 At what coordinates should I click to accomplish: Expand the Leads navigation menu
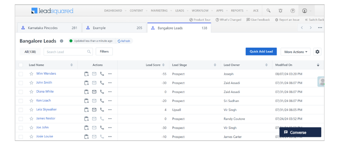pos(182,11)
